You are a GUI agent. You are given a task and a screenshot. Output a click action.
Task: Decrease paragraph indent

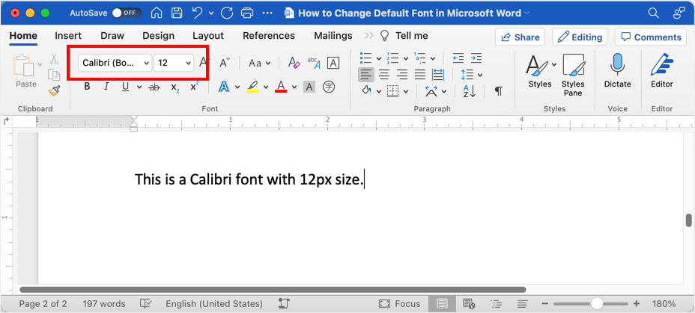458,58
